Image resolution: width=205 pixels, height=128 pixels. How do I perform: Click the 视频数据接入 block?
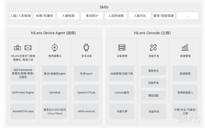pos(185,92)
